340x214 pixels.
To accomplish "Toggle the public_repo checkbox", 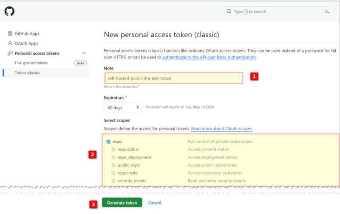I will coord(113,165).
